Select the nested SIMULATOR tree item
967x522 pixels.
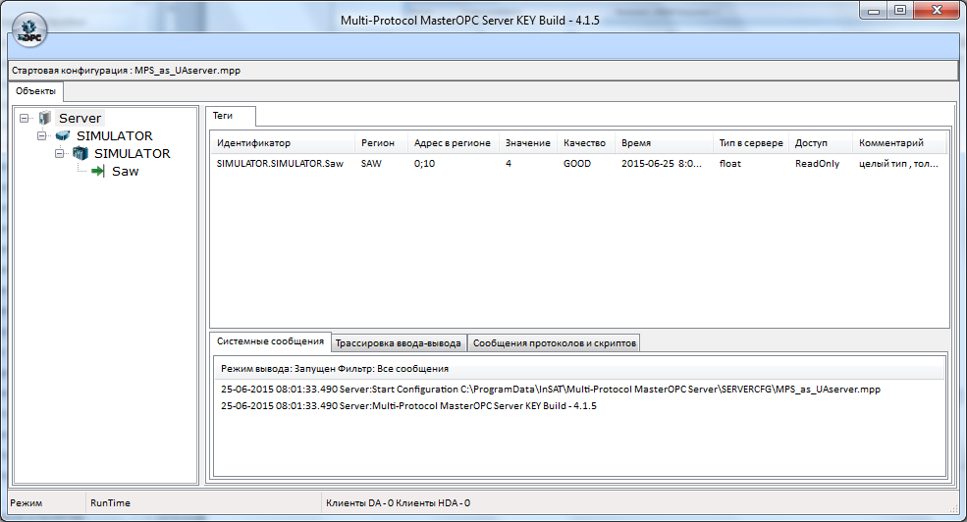[132, 153]
